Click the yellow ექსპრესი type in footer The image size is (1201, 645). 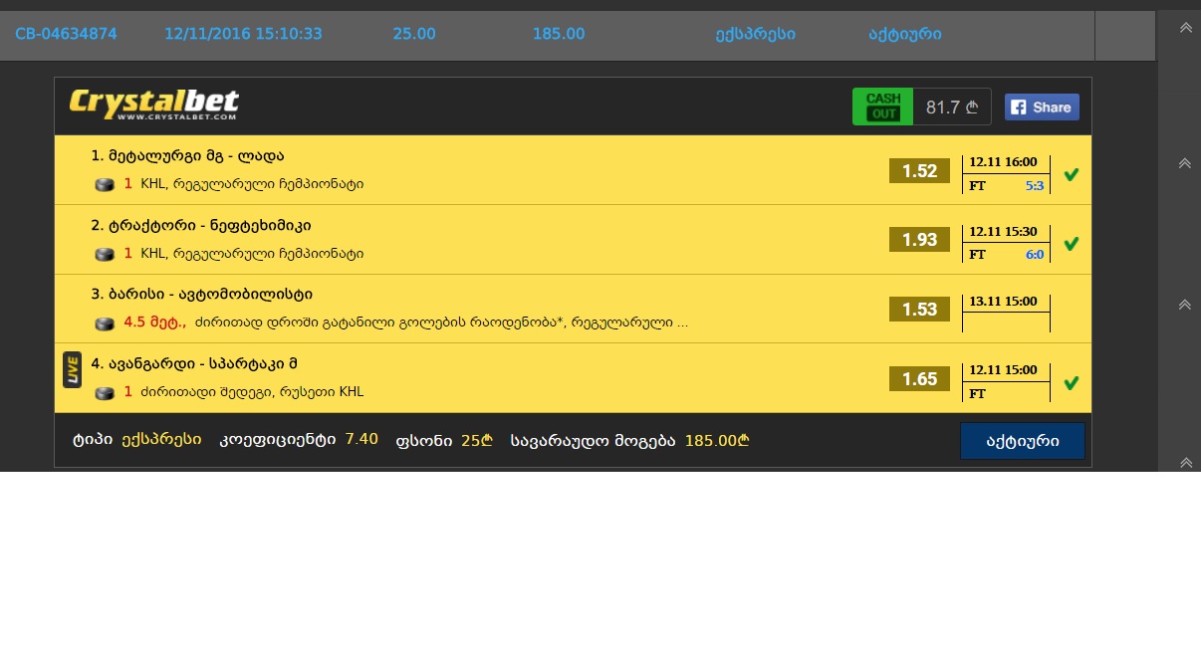coord(161,439)
